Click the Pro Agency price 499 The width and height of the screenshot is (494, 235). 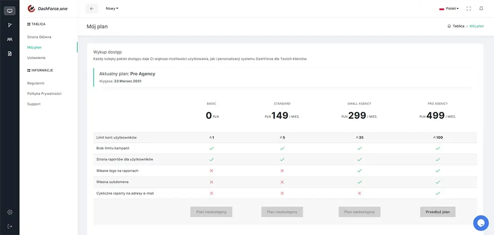436,115
